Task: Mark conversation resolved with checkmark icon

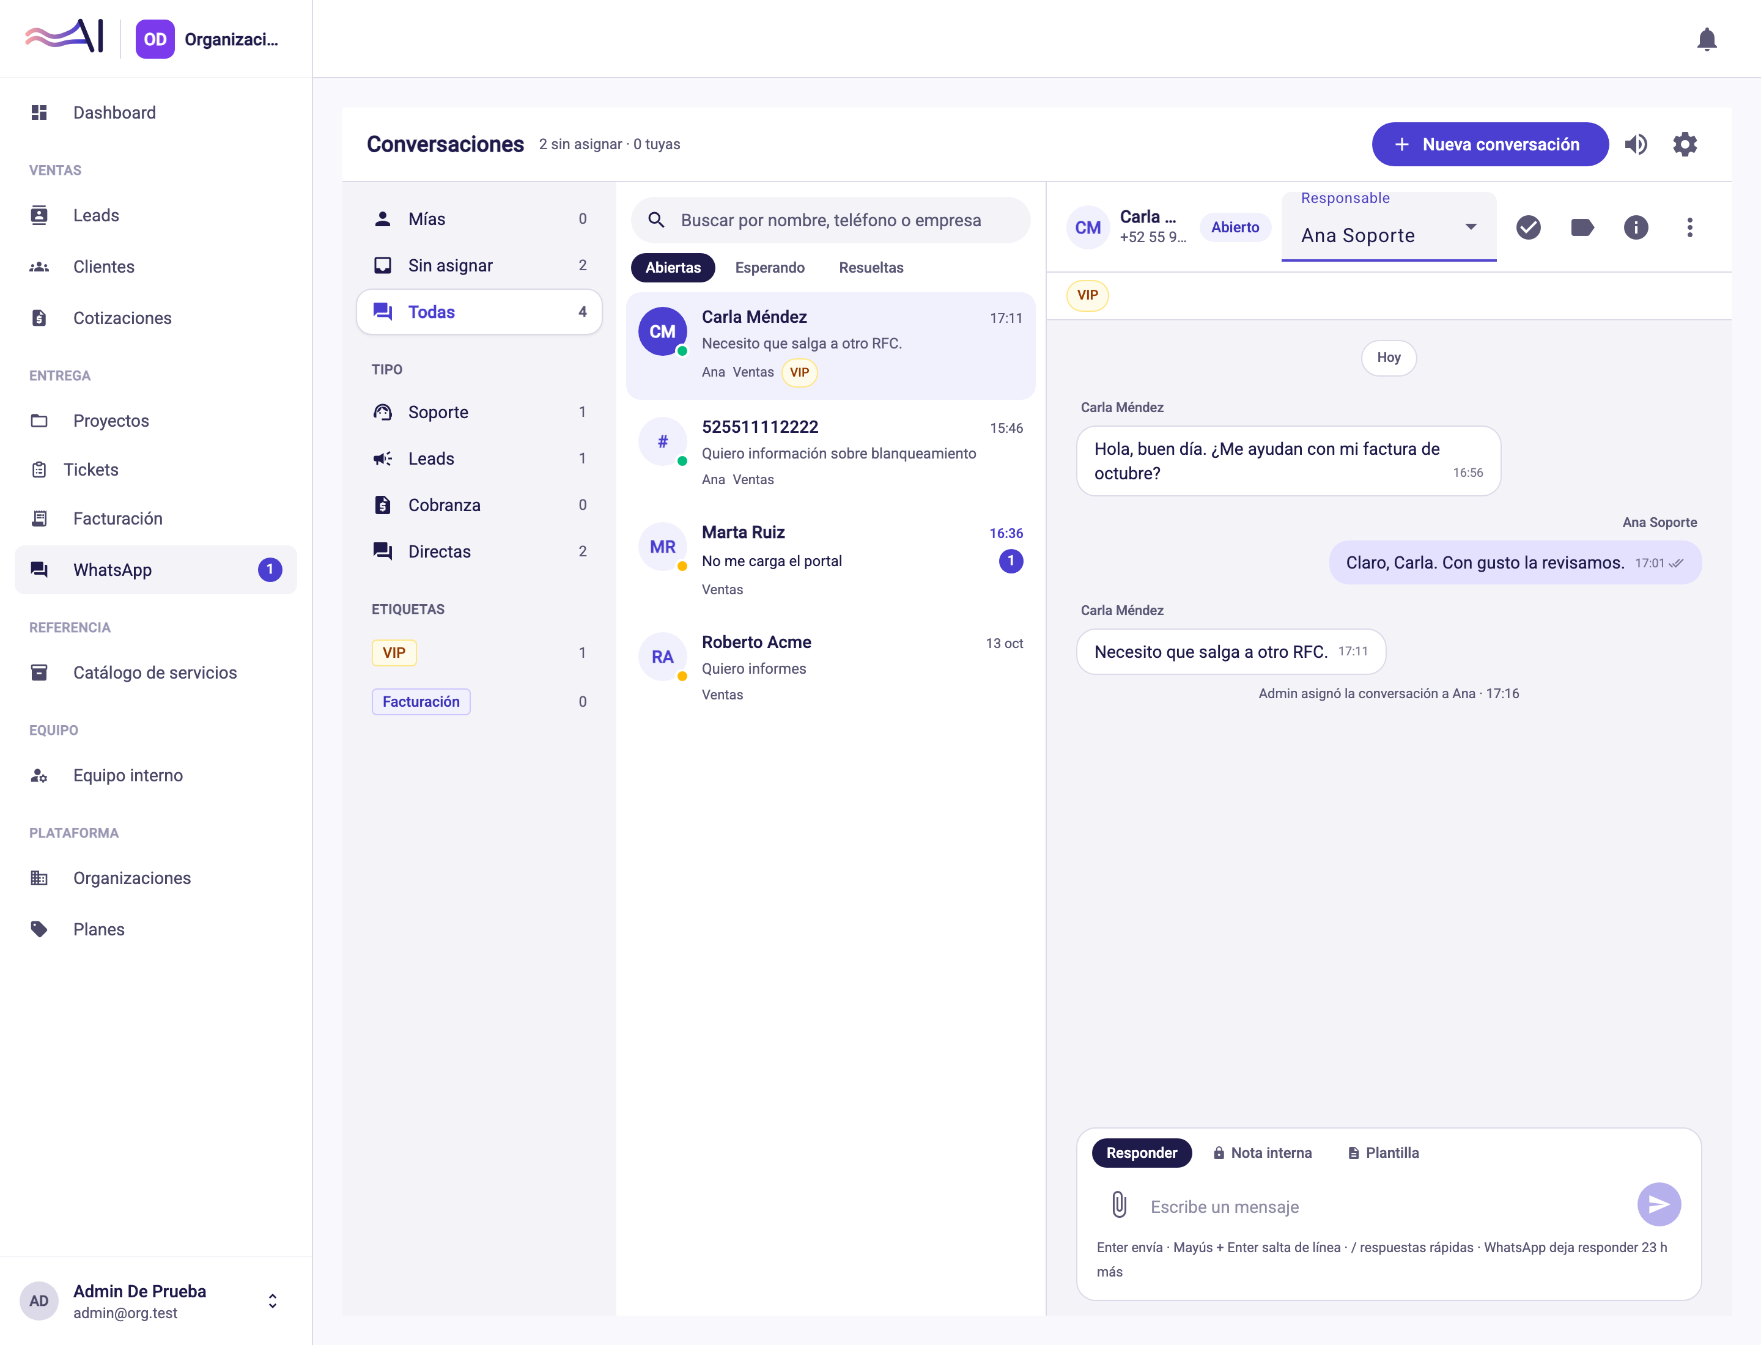Action: click(x=1528, y=227)
